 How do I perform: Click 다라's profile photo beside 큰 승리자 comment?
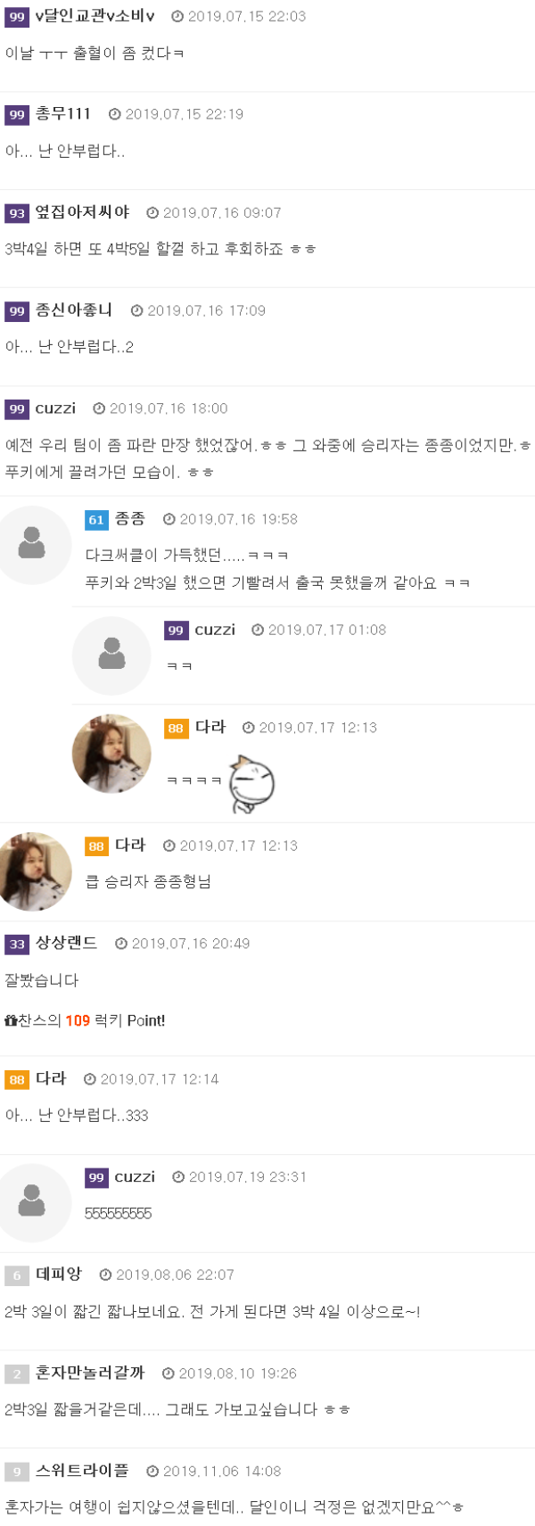35,870
